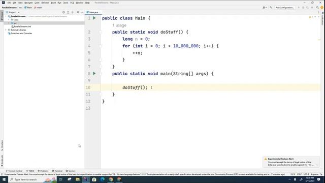Screen dimensions: 325x183
Task: Click Add Configuration button
Action: [x=285, y=8]
